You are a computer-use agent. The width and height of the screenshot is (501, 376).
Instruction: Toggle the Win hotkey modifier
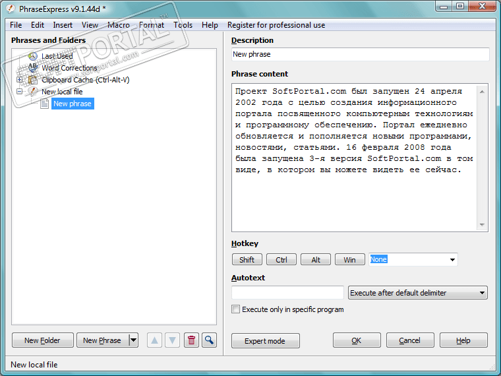350,260
